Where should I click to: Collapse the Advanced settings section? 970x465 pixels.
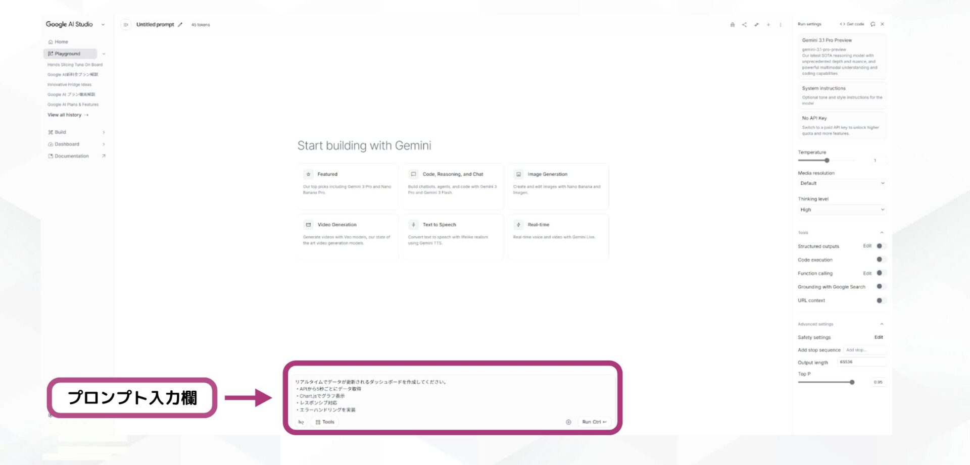pos(883,324)
